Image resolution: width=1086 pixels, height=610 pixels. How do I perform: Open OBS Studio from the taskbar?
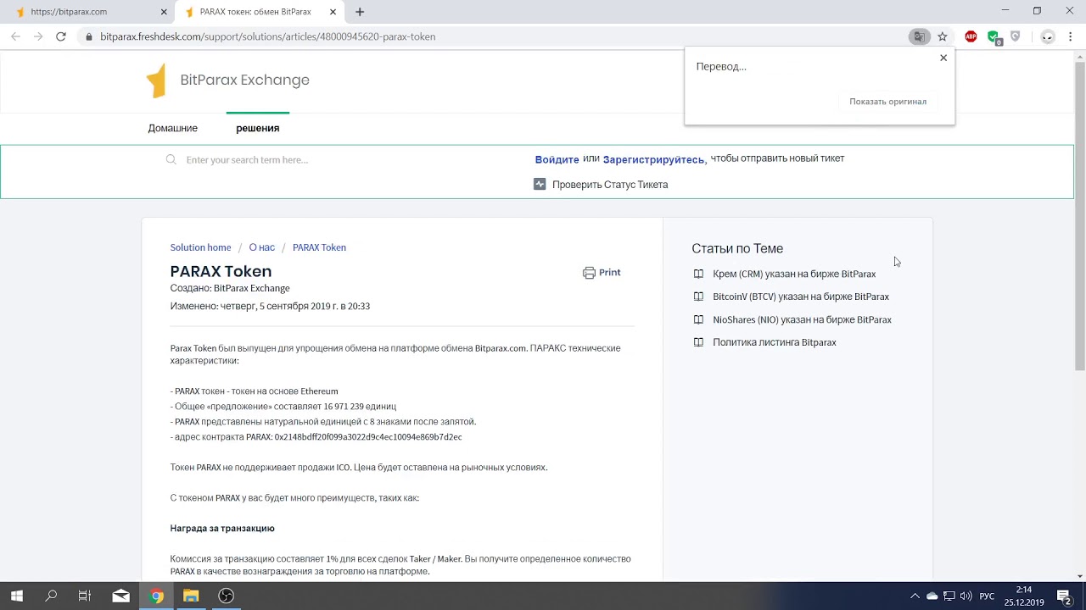click(x=226, y=596)
